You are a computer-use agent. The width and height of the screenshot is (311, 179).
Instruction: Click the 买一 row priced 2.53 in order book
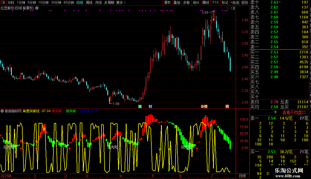click(279, 52)
